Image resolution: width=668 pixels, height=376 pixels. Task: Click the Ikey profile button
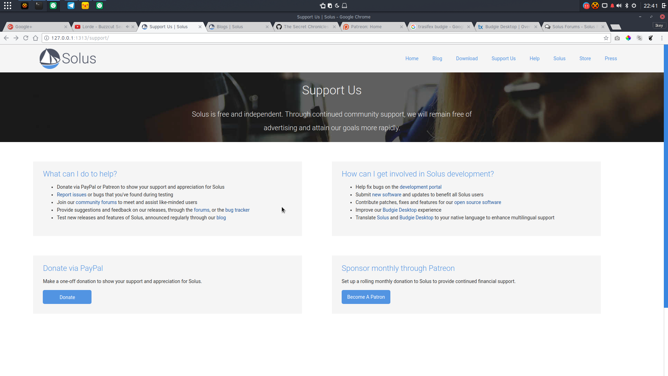tap(659, 25)
